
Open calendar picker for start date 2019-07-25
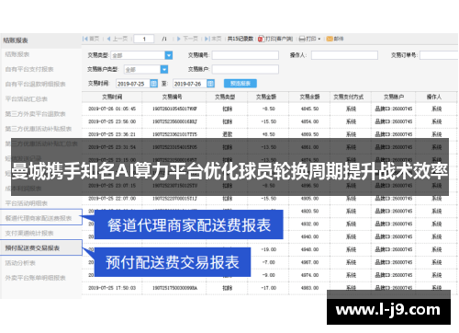[x=153, y=84]
